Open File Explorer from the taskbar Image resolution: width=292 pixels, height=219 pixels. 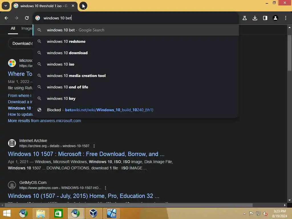pos(40,213)
